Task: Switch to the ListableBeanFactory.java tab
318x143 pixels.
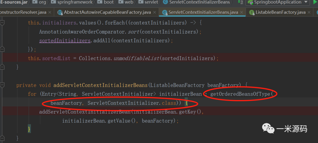Action: (280, 12)
